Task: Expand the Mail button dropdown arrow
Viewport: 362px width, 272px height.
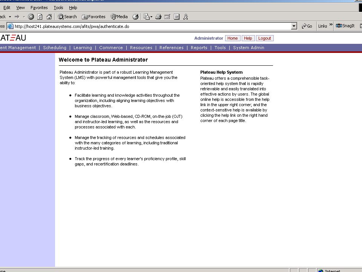Action: point(151,17)
